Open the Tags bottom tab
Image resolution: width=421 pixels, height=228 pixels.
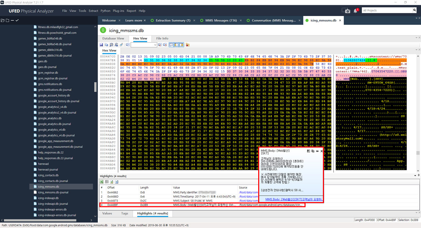(x=125, y=213)
